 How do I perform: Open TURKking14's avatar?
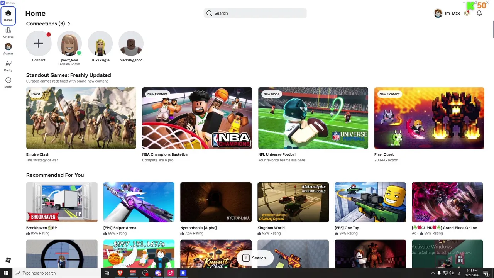pos(100,43)
